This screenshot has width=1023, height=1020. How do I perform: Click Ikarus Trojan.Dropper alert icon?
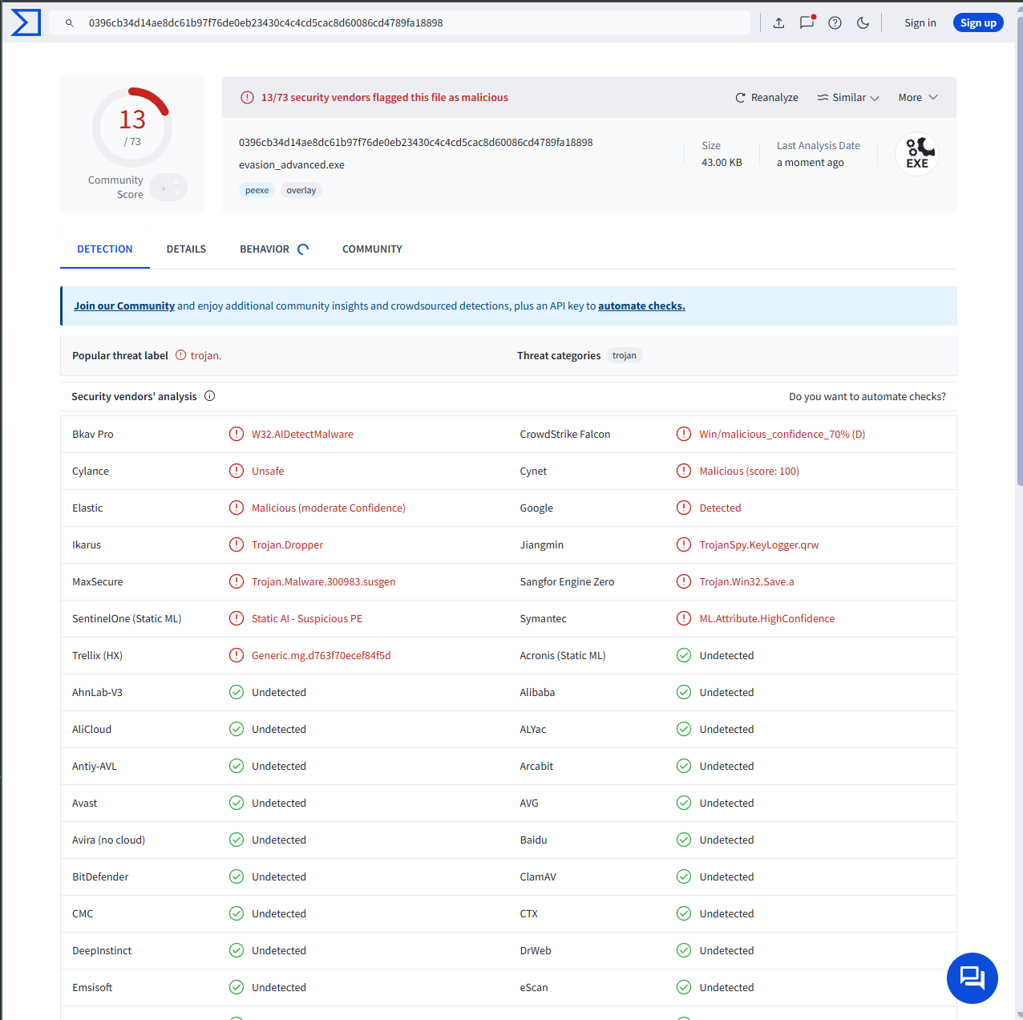click(x=237, y=544)
